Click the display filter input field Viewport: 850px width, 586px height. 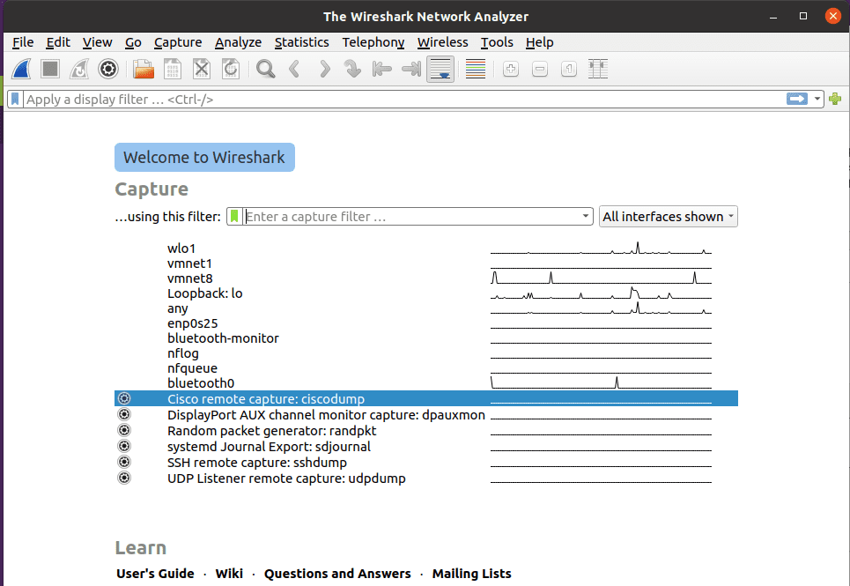tap(403, 100)
